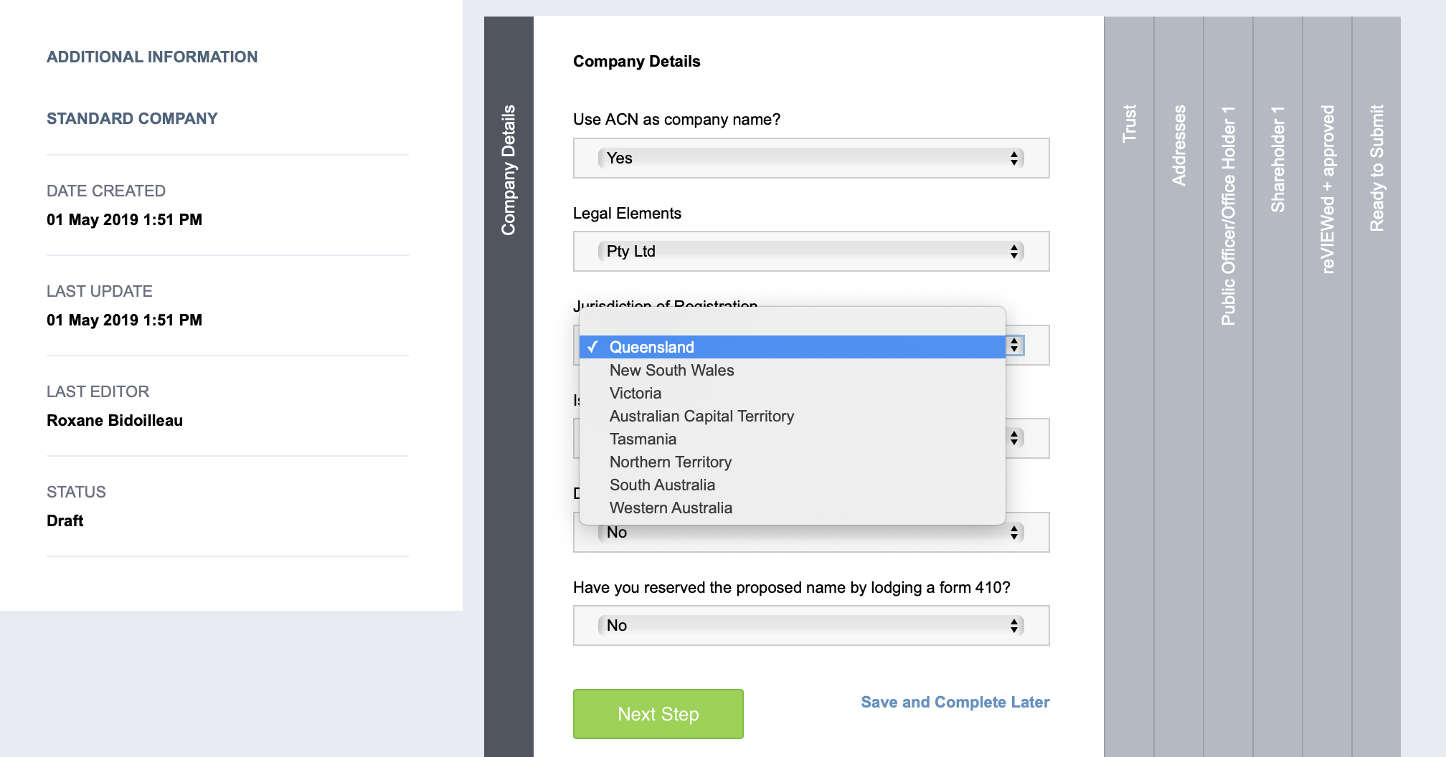
Task: Switch to the reVIEWed + approved tab
Action: pyautogui.click(x=1327, y=186)
